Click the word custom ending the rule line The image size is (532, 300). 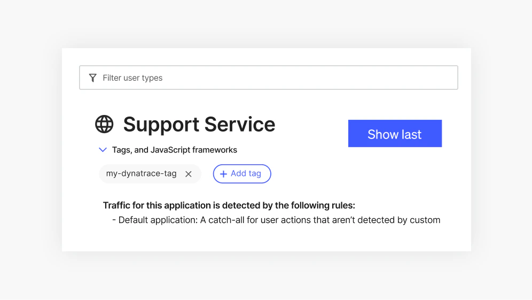click(x=425, y=220)
